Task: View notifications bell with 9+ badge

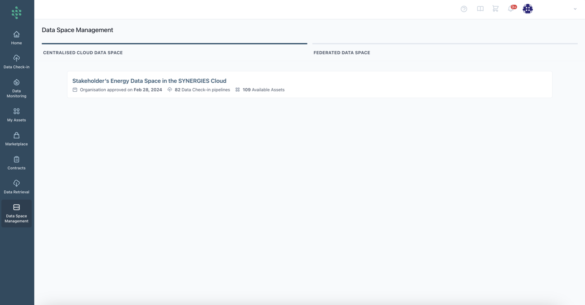Action: point(511,9)
